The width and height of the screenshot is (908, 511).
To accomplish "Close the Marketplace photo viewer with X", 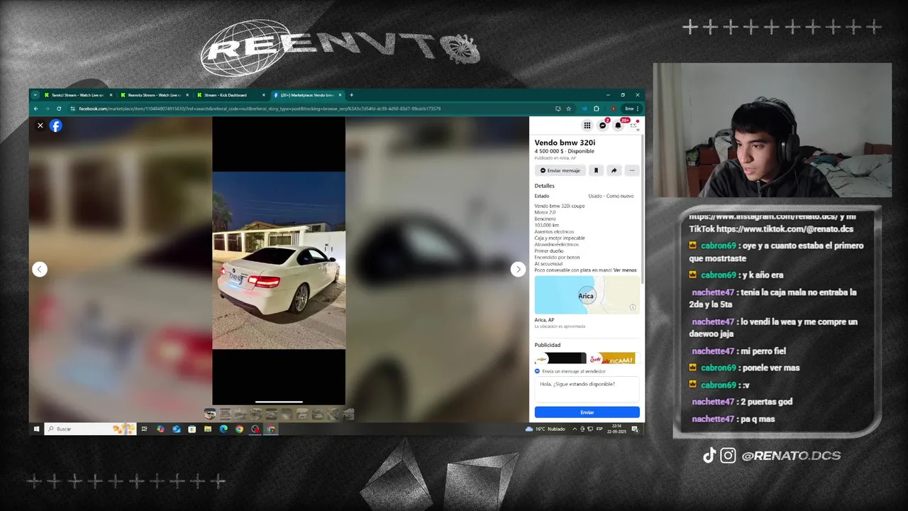I will pos(40,126).
